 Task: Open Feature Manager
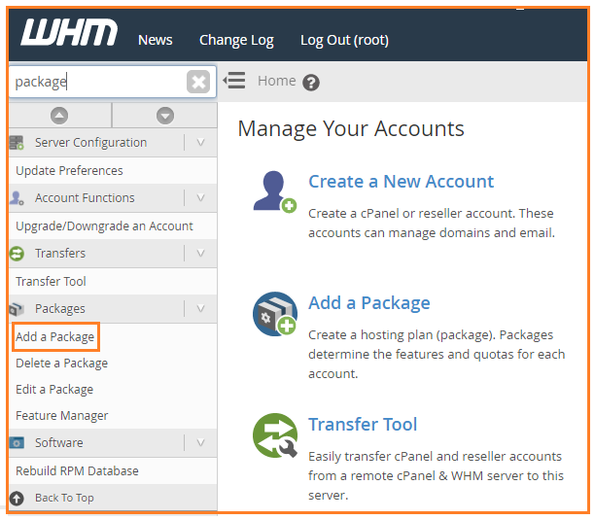tap(62, 416)
